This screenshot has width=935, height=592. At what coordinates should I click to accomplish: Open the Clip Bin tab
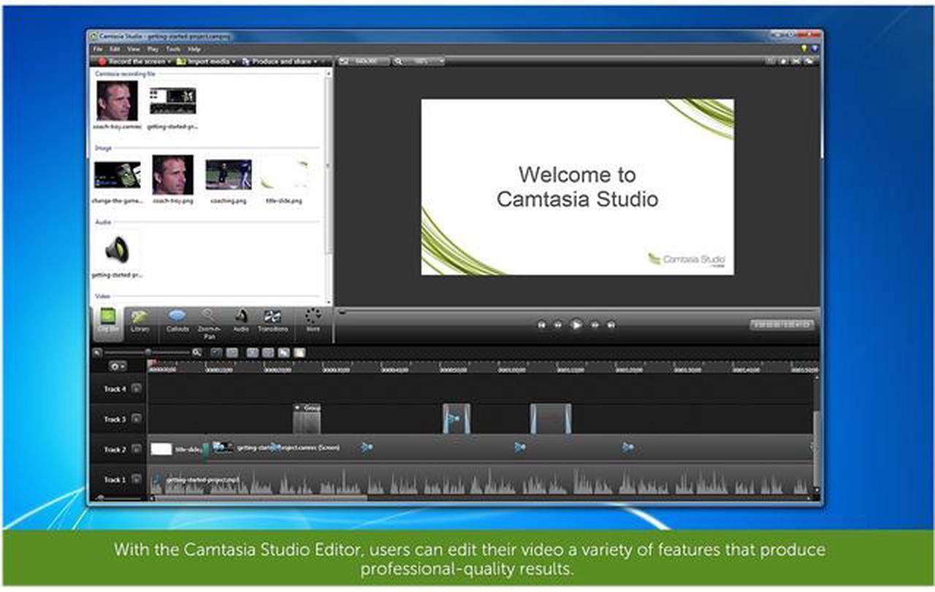coord(107,323)
